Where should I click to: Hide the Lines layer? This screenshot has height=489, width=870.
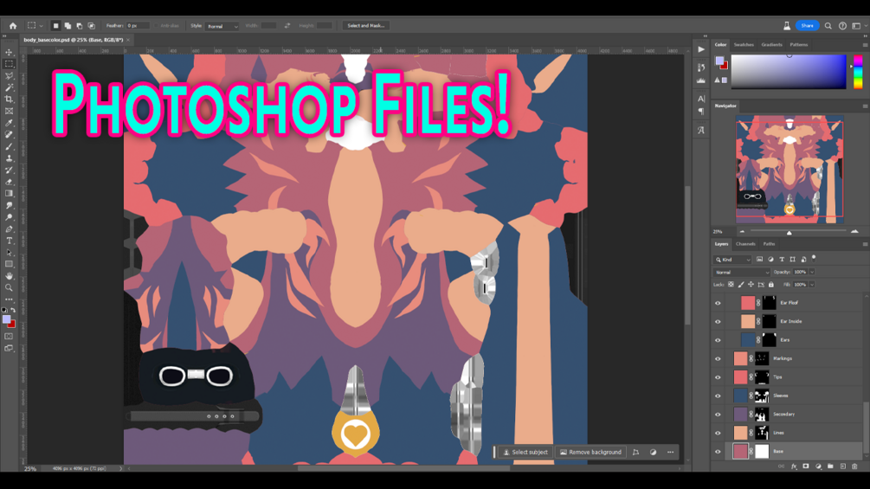pos(718,433)
